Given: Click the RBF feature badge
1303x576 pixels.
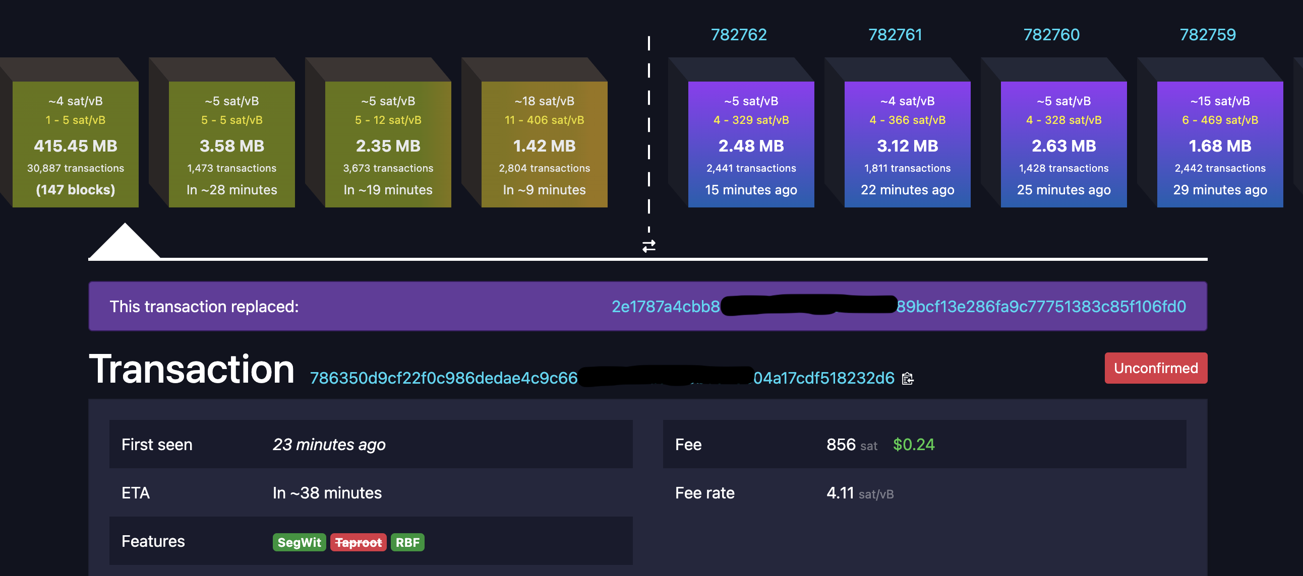Looking at the screenshot, I should pyautogui.click(x=407, y=542).
